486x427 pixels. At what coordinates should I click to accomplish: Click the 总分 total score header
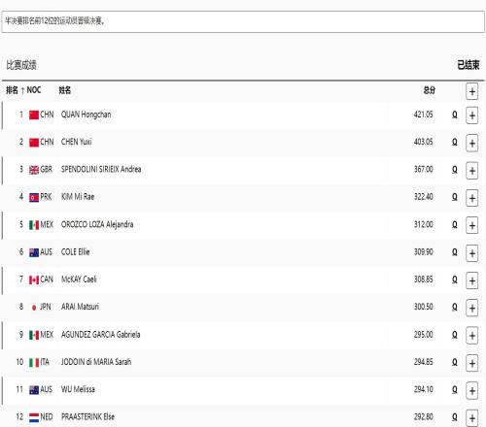click(430, 90)
